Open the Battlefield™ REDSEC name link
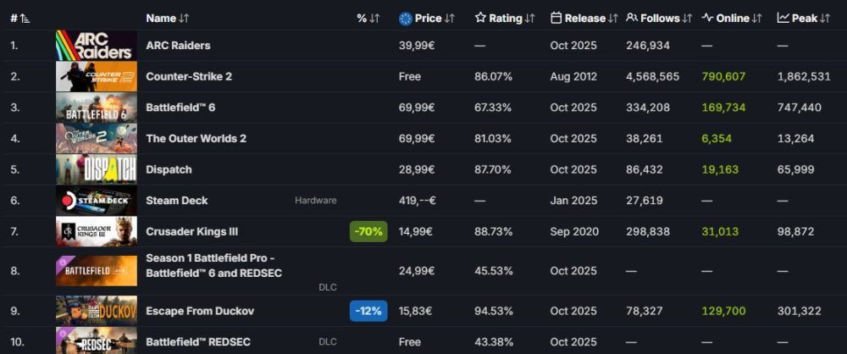The image size is (847, 354). point(198,341)
